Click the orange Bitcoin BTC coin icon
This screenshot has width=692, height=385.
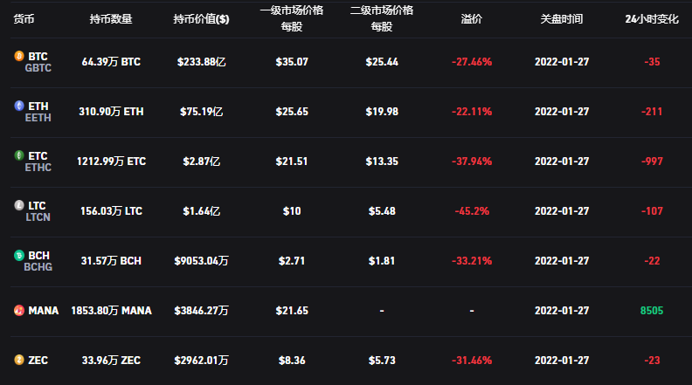tap(18, 56)
